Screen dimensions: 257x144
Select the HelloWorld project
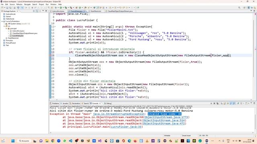pyautogui.click(x=9, y=19)
